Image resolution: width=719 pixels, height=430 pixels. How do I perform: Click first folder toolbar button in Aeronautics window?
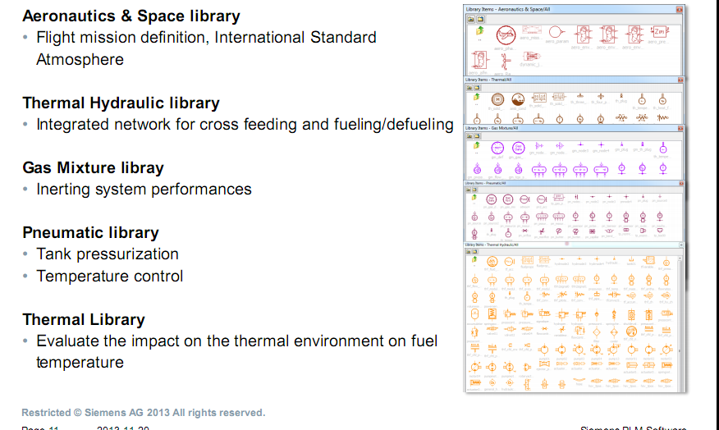471,19
